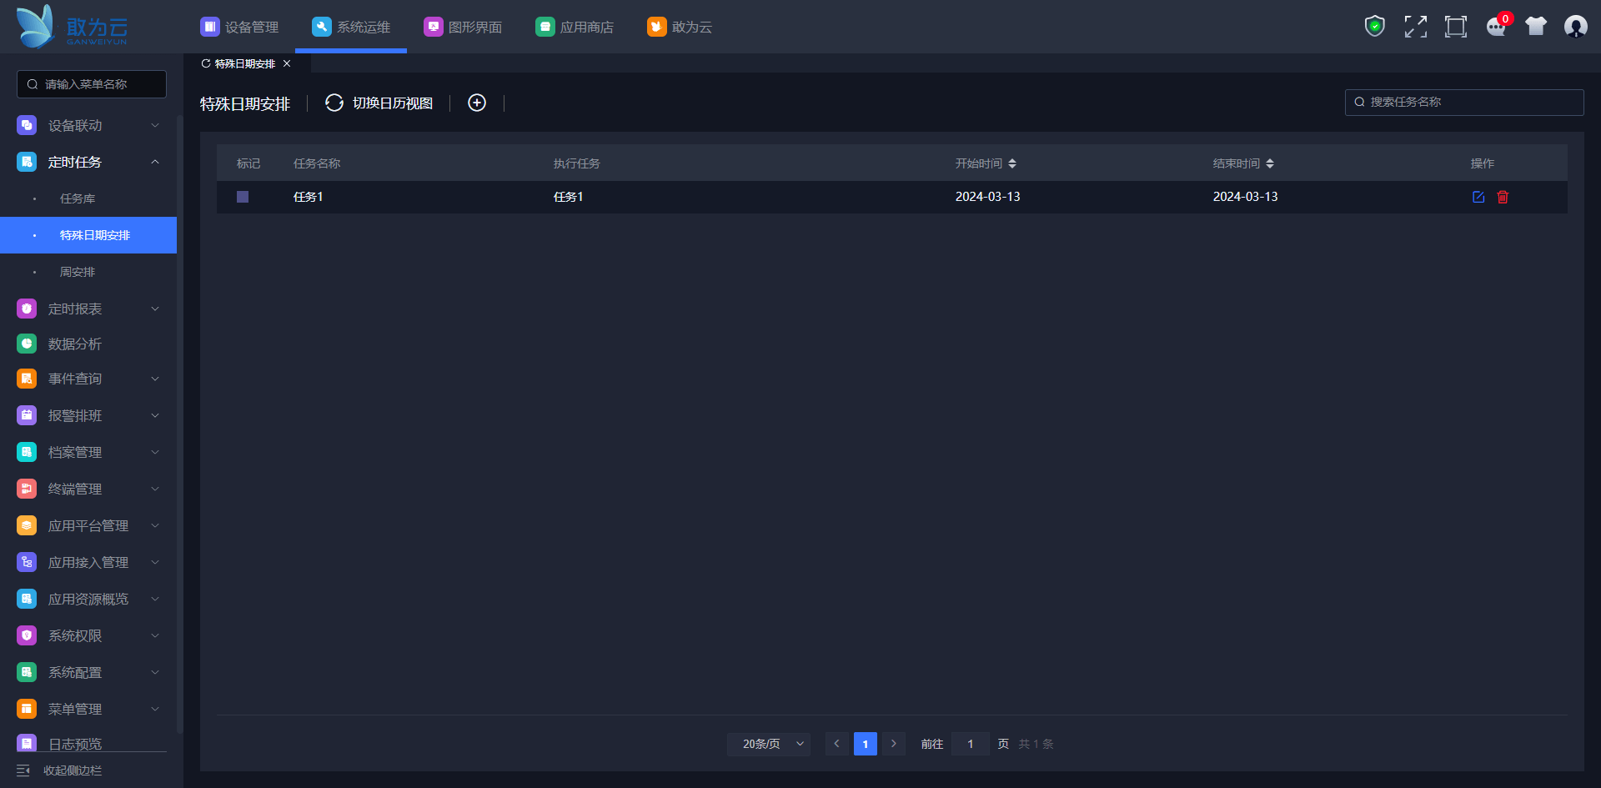Expand the 报警排班 chevron

pos(155,415)
